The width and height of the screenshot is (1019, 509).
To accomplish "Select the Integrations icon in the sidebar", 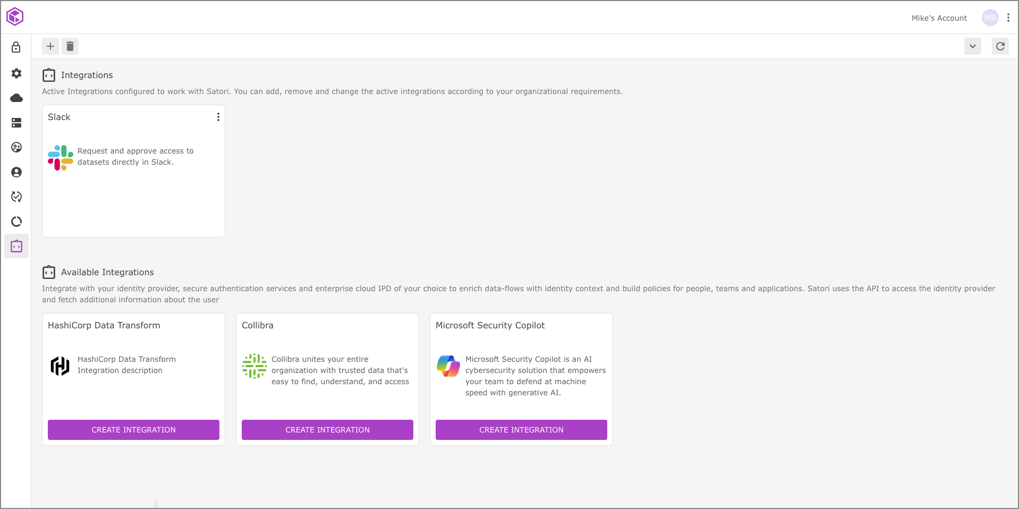I will tap(16, 247).
